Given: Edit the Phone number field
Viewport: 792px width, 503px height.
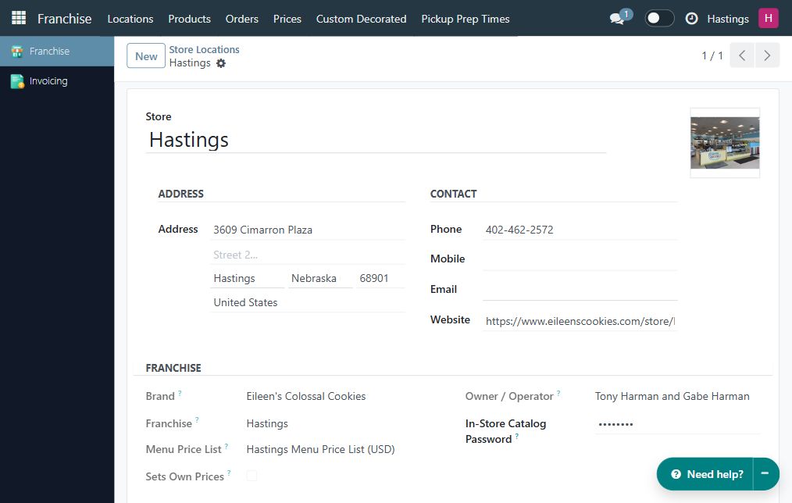Looking at the screenshot, I should (580, 230).
